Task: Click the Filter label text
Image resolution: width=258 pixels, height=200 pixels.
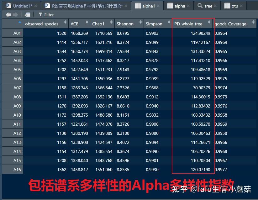Action: pyautogui.click(x=49, y=14)
